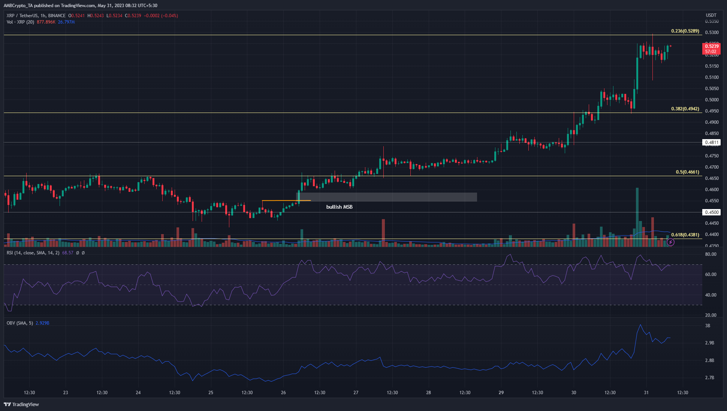The width and height of the screenshot is (727, 411).
Task: Click the 3B value on OBV axis
Action: [x=708, y=326]
